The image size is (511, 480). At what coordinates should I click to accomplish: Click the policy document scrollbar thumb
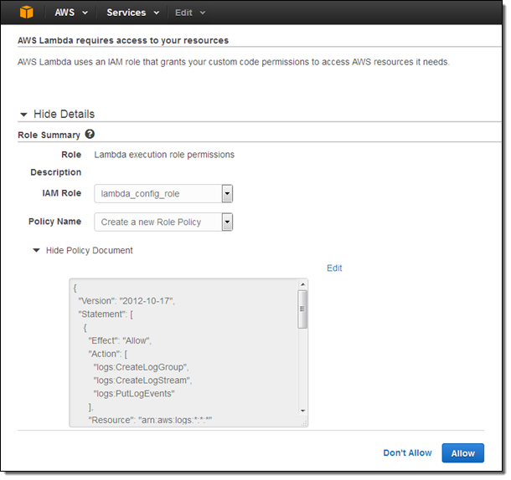tap(302, 309)
